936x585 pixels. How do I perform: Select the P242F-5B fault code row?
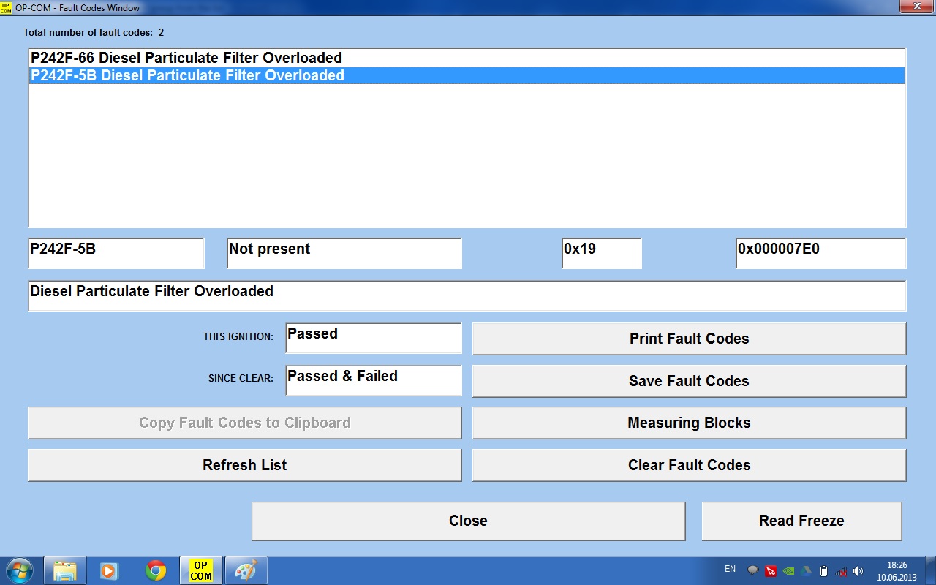point(187,75)
